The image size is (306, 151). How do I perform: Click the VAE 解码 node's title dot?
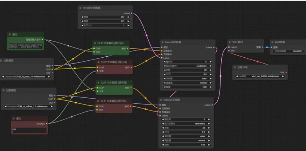tap(230, 42)
